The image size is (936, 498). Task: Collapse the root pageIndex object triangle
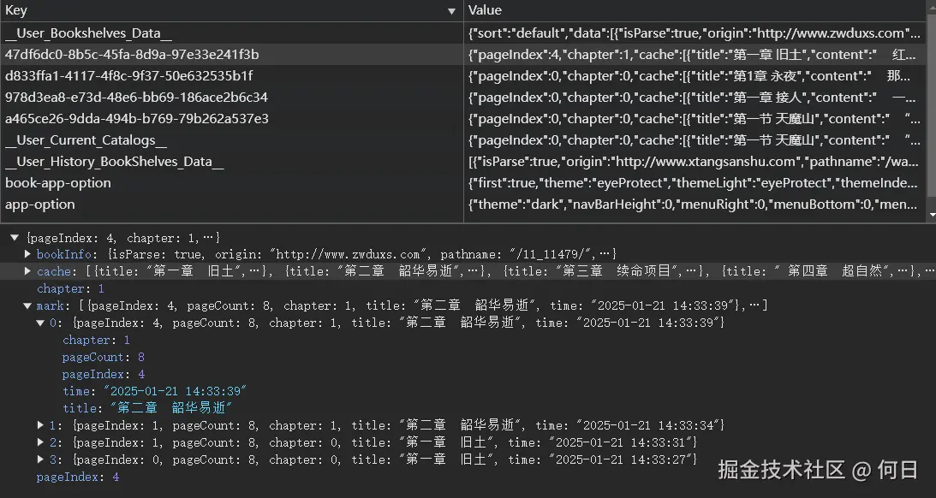click(15, 237)
